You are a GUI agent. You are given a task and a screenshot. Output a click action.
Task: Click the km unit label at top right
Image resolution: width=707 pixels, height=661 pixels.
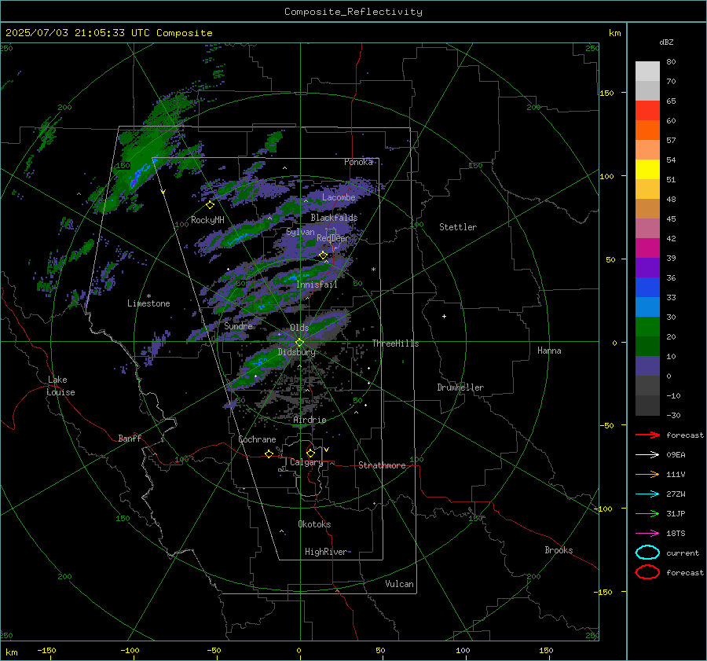click(614, 33)
